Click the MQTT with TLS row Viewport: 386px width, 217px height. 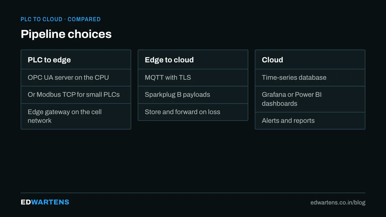(193, 77)
